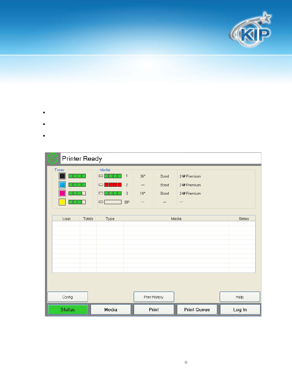This screenshot has width=292, height=378.
Task: Click the 18" width for roll 3
Action: (x=143, y=193)
